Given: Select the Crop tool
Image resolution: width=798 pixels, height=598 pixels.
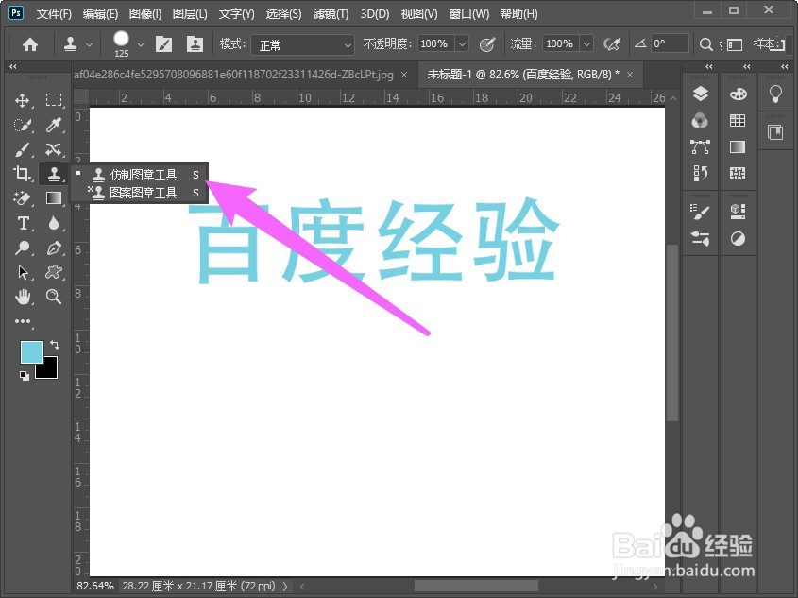Looking at the screenshot, I should tap(22, 174).
